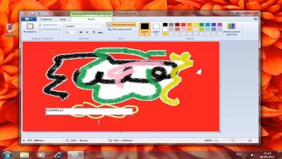The height and width of the screenshot is (159, 282).
Task: Click the 100% zoom level text
Action: pos(208,140)
